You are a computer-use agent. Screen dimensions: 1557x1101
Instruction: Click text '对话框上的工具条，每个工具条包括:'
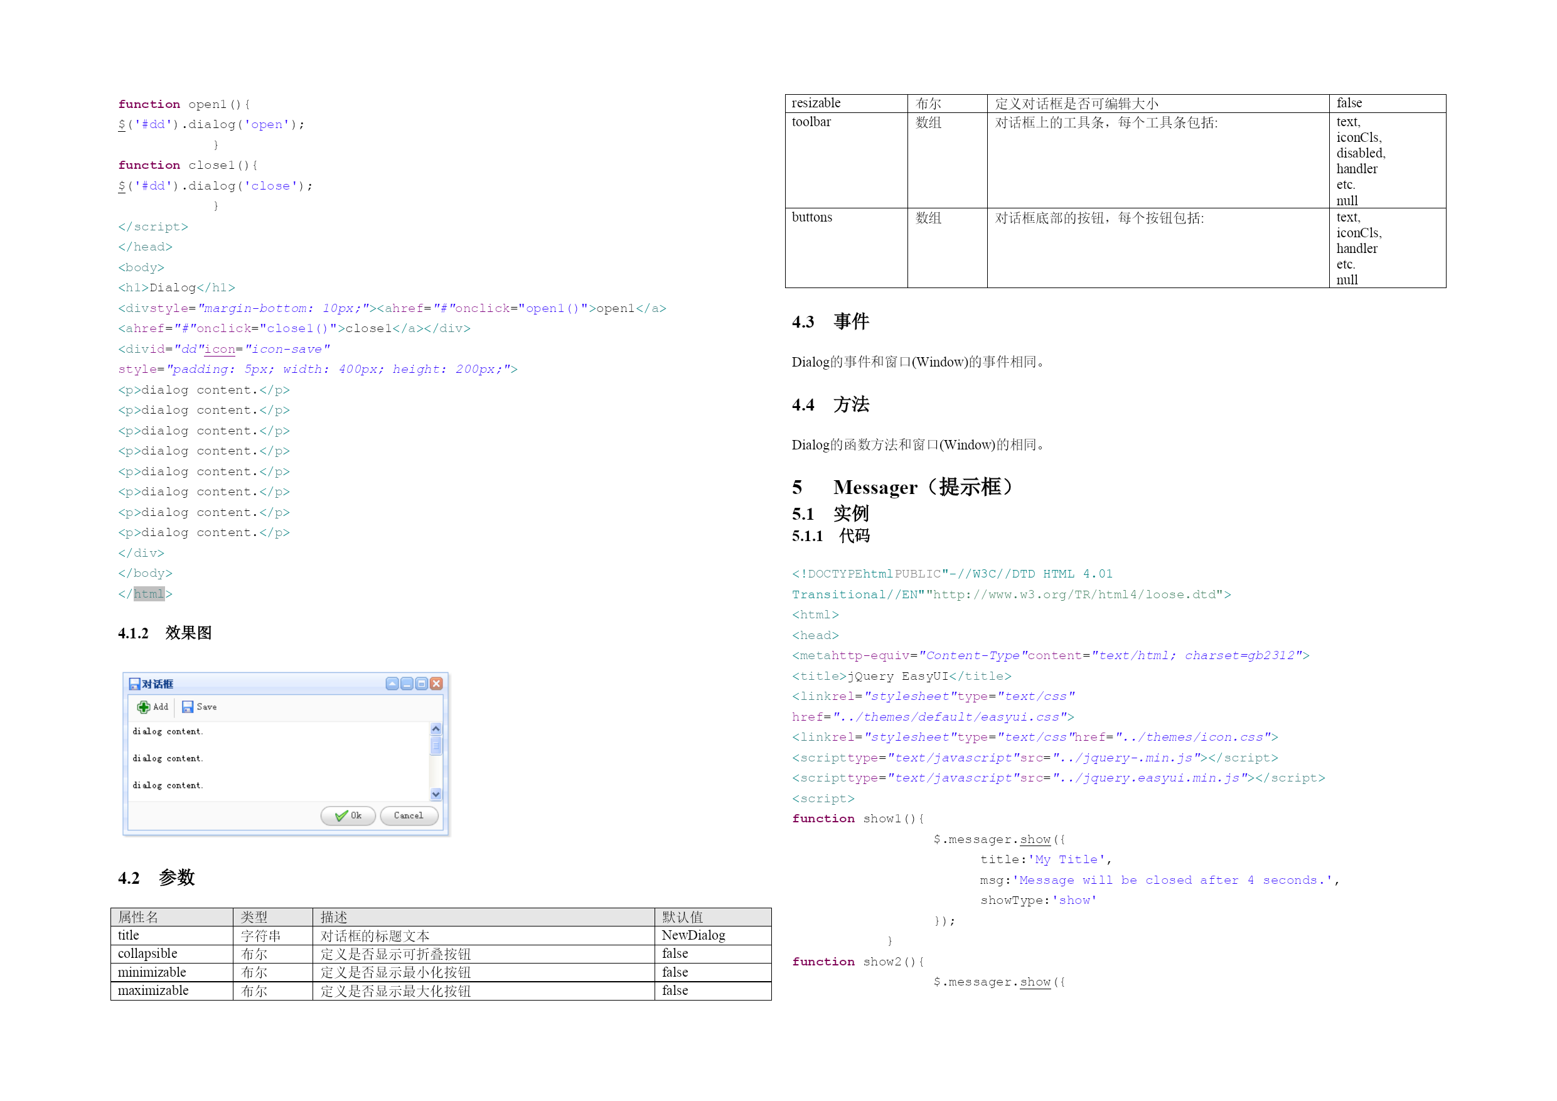(1106, 123)
